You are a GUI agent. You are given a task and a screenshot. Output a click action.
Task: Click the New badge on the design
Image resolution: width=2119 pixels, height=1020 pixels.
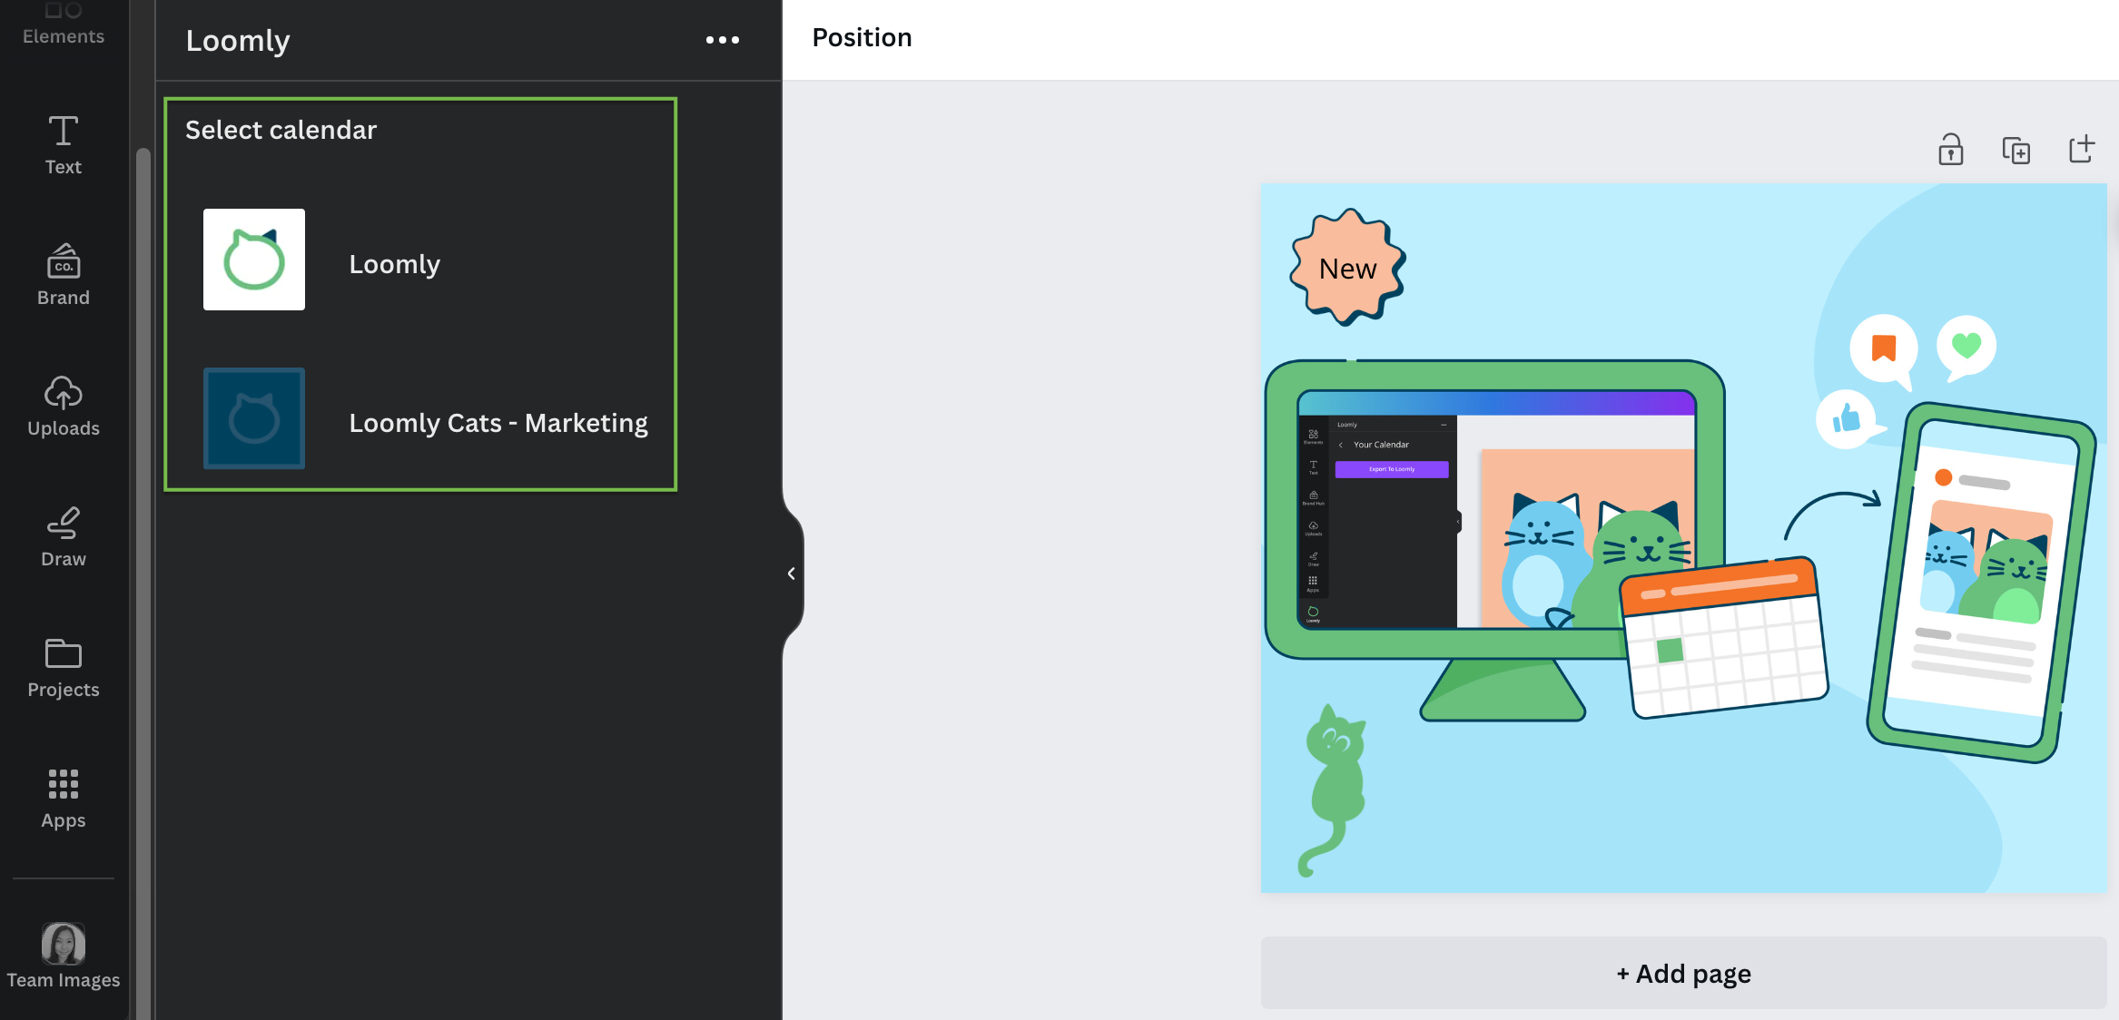[1346, 269]
